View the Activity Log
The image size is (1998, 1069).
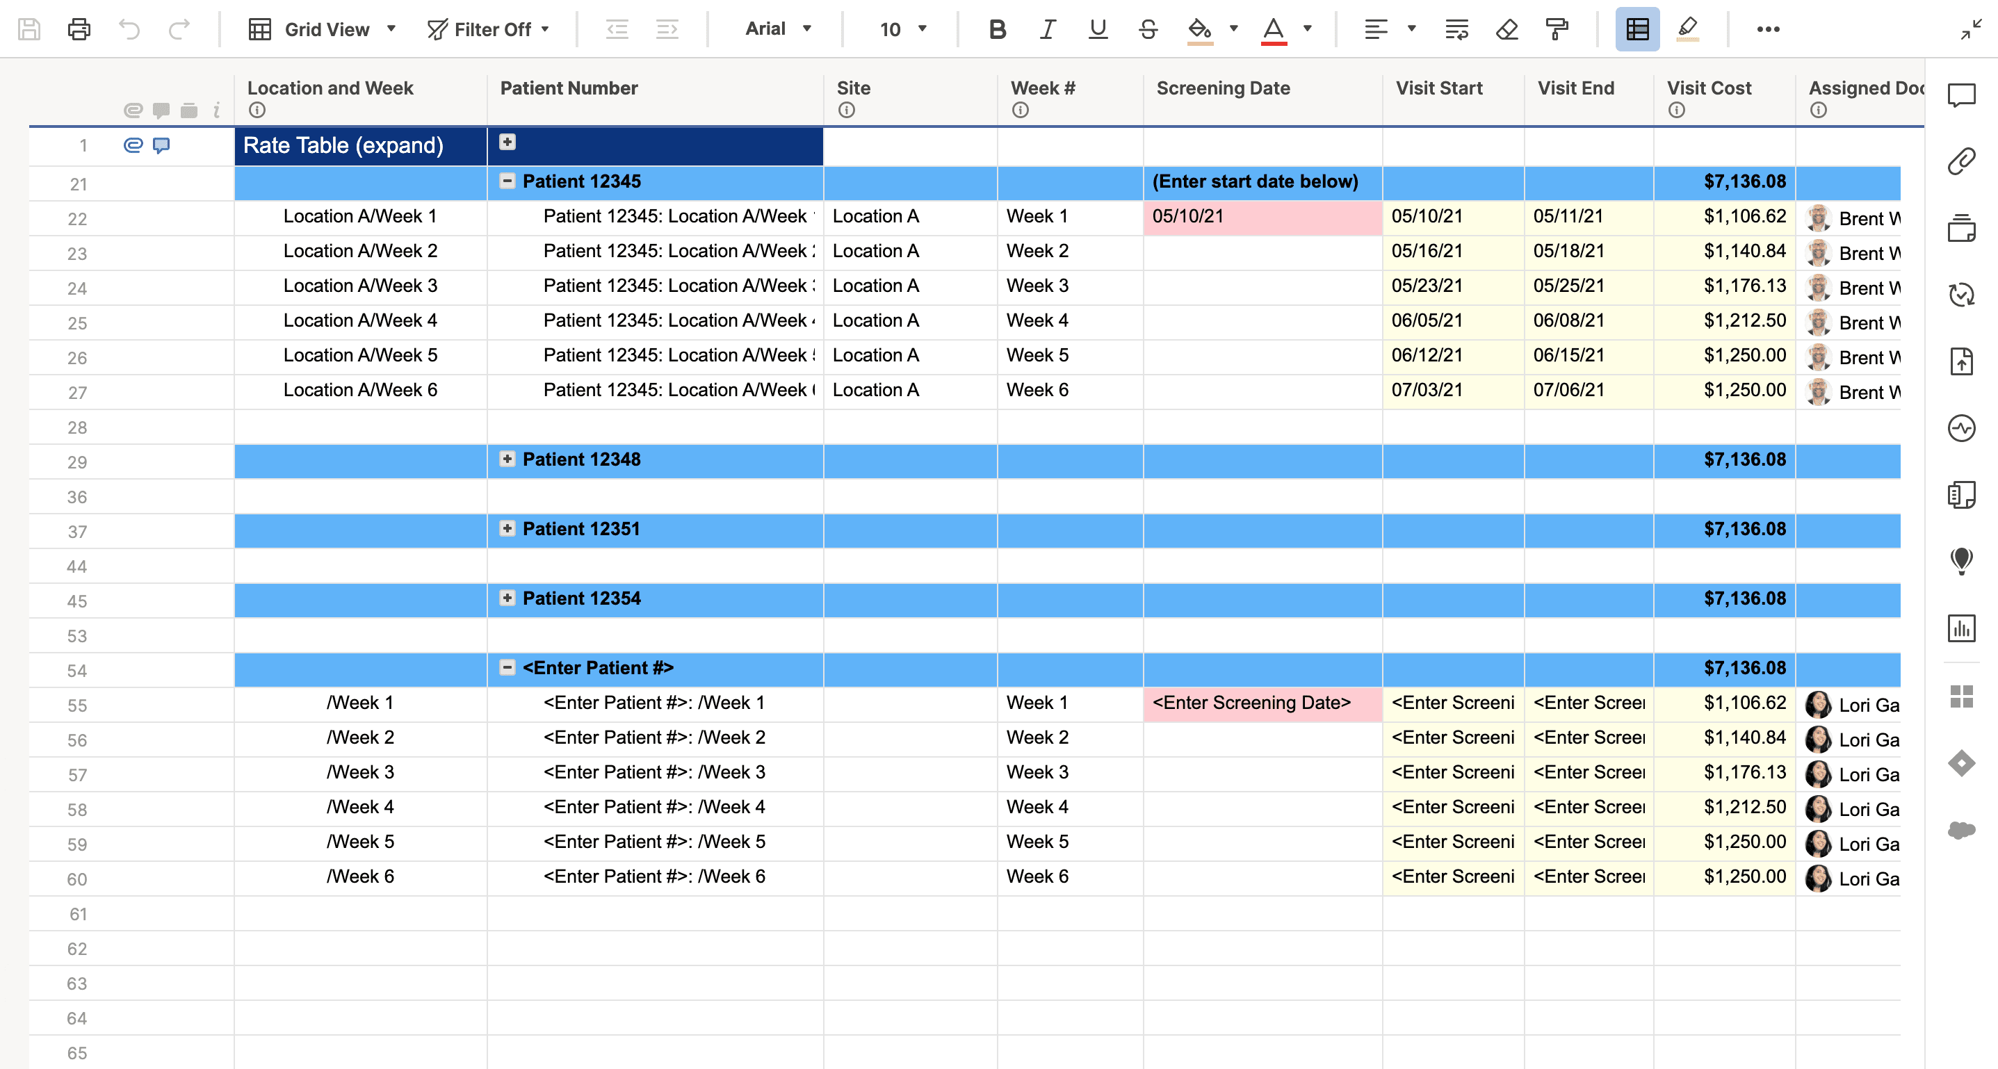click(x=1963, y=428)
